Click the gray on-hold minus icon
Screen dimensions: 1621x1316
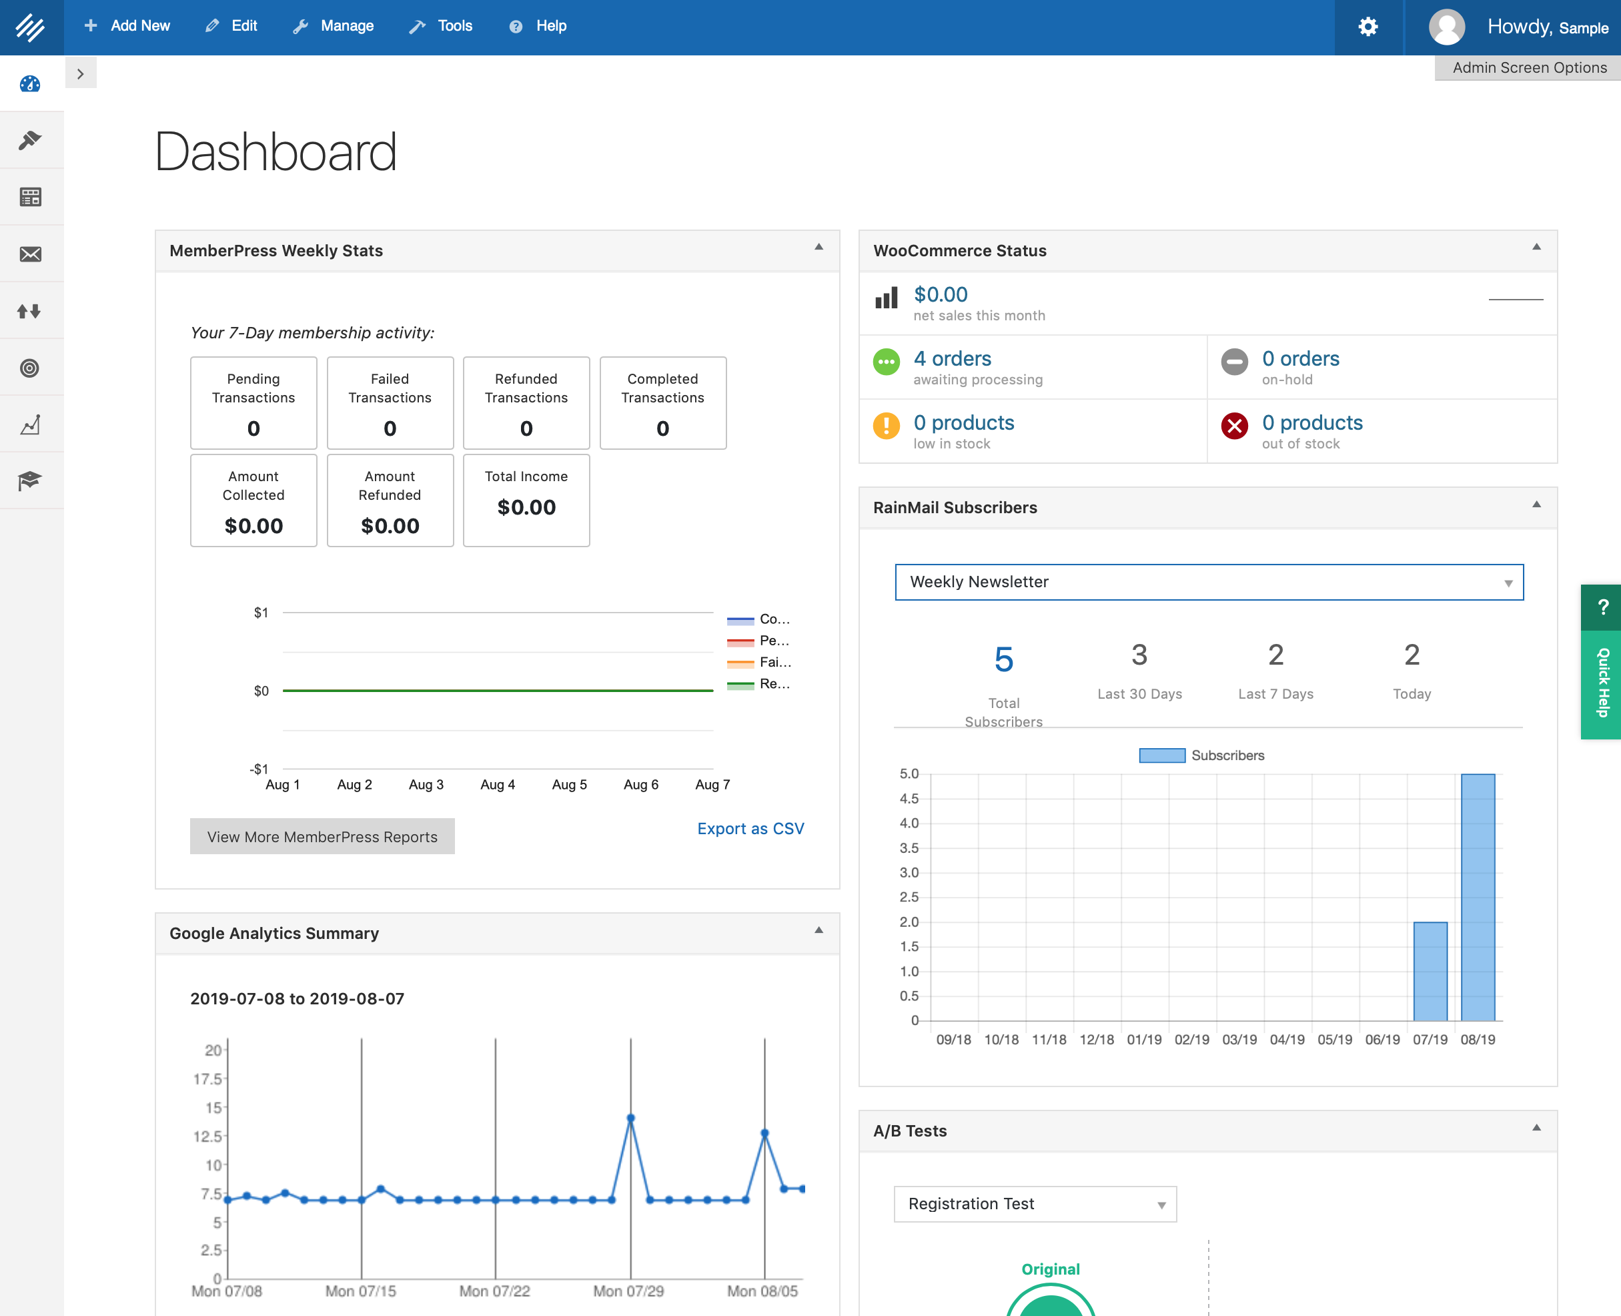[1233, 362]
